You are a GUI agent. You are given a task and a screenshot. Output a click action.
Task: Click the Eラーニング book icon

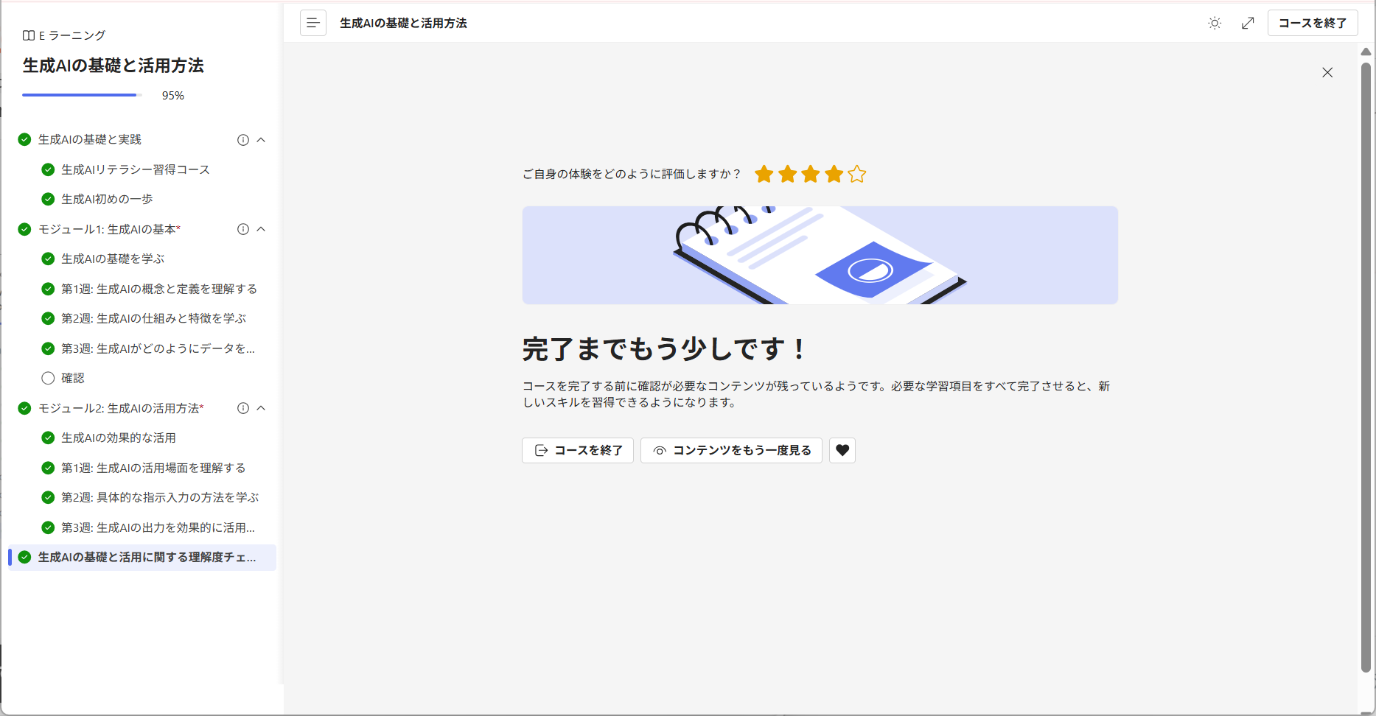pos(29,35)
